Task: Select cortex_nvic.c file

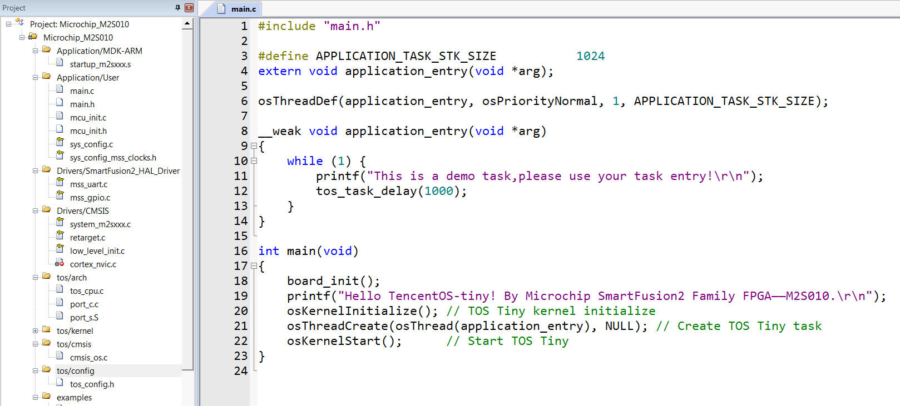Action: [x=93, y=264]
